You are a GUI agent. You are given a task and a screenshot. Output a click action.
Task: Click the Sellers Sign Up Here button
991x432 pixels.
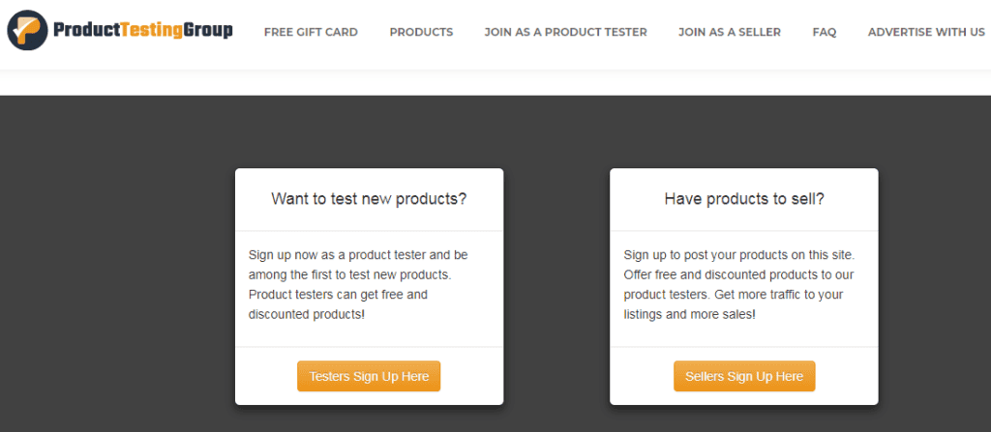pos(744,376)
